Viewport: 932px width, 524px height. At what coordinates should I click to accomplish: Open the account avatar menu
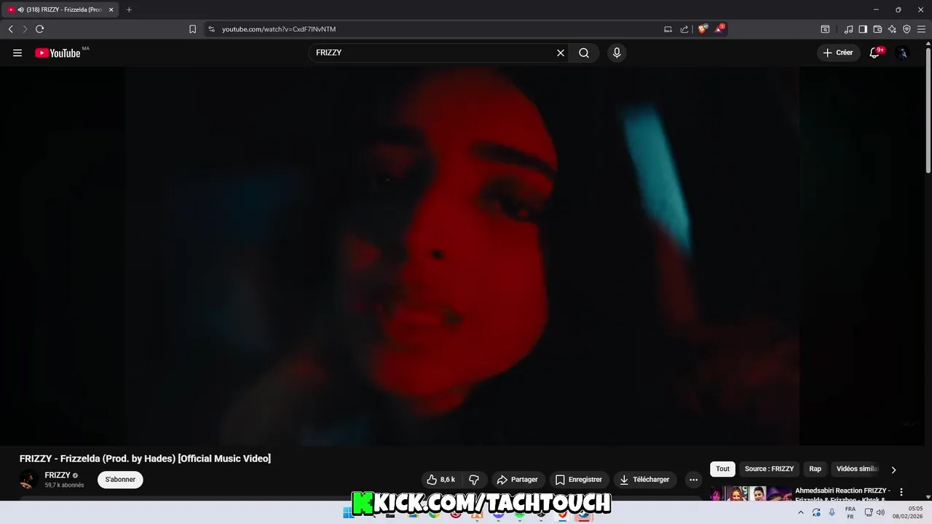(903, 52)
